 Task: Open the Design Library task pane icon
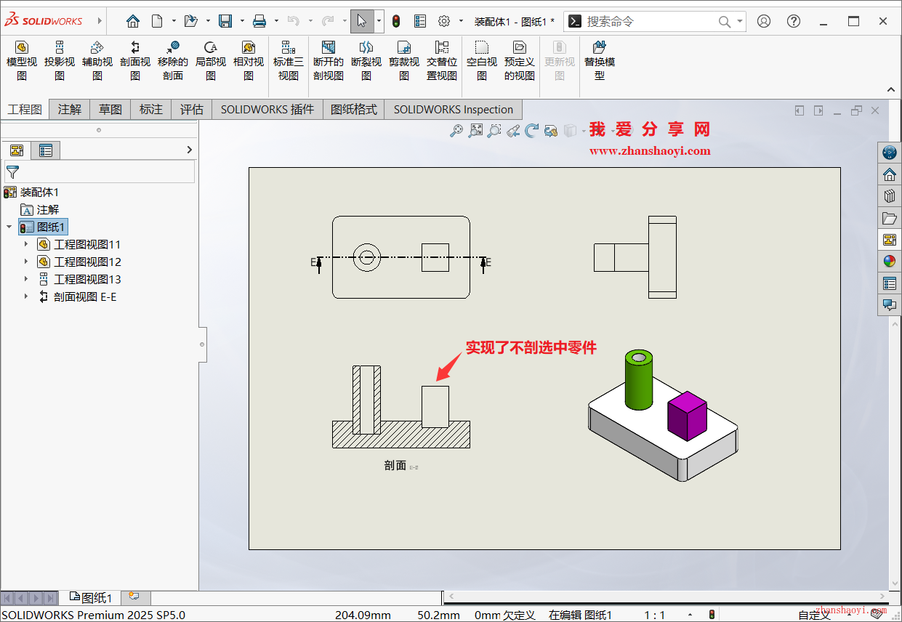(x=890, y=196)
